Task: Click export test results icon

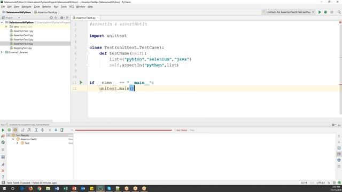Action: click(62, 130)
